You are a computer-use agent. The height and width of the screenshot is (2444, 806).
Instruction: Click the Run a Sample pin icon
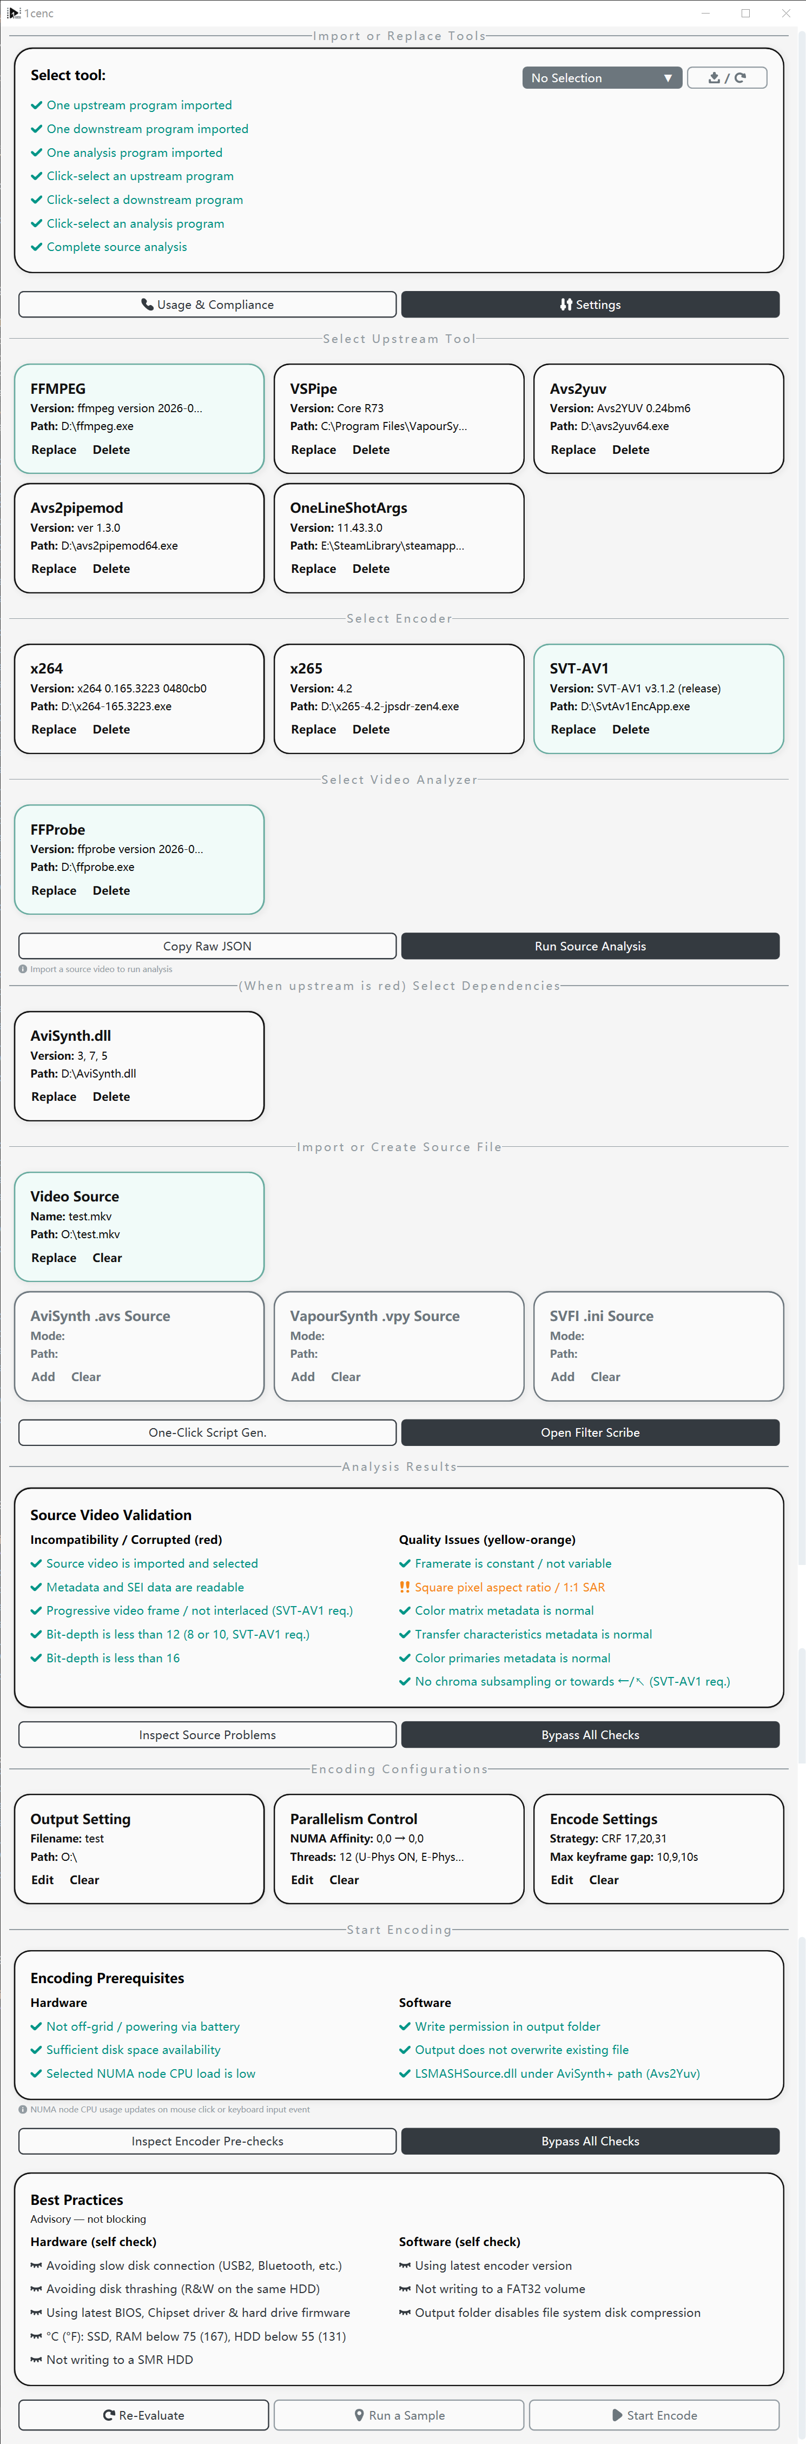coord(359,2415)
